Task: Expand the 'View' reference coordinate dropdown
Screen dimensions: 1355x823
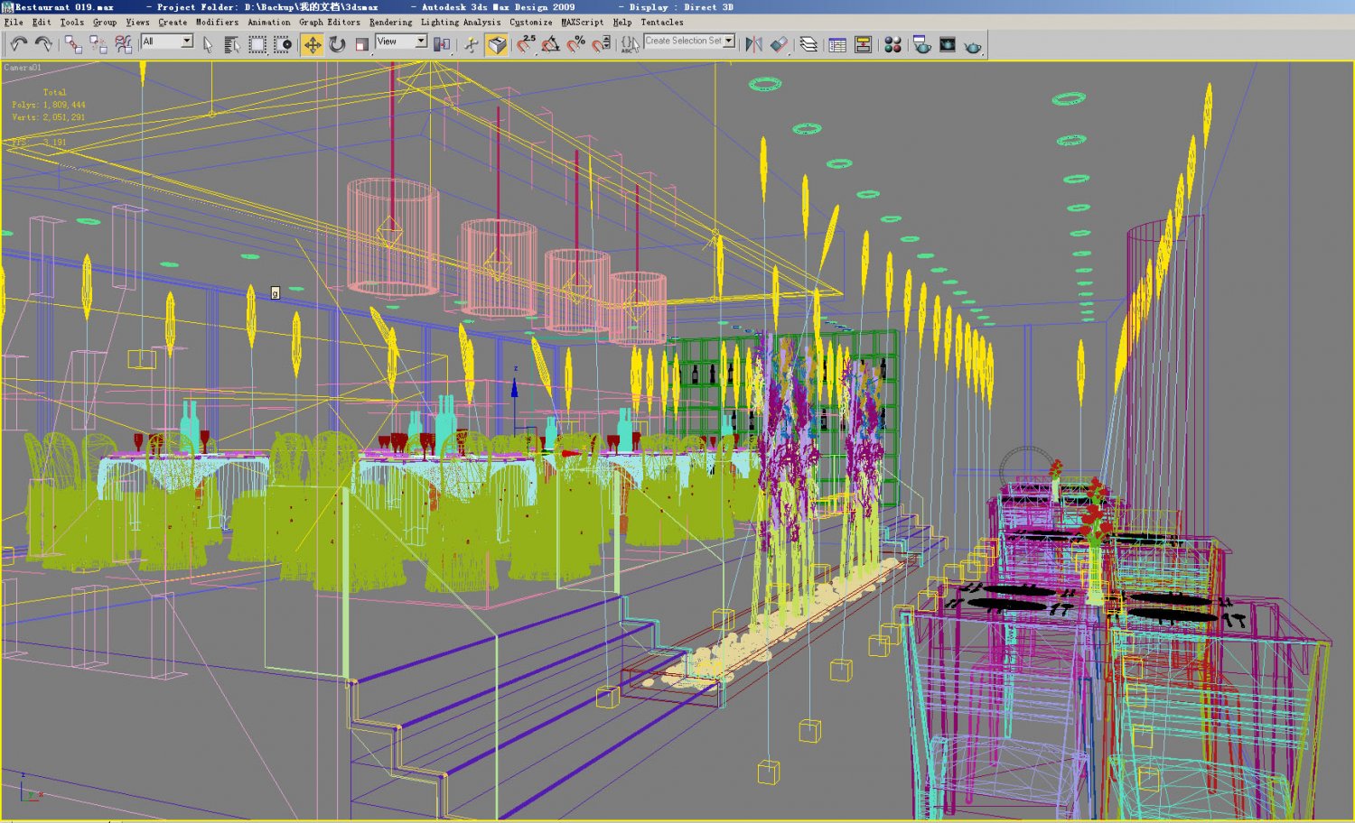Action: (420, 42)
